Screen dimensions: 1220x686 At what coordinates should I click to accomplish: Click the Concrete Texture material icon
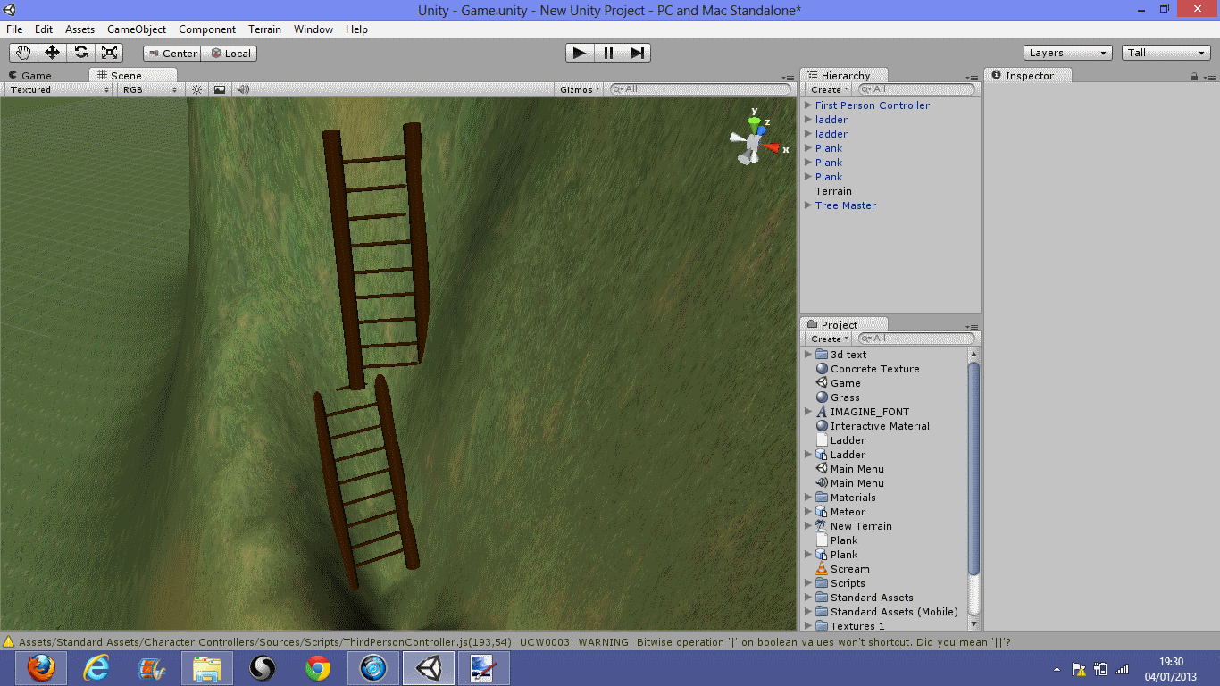[822, 369]
